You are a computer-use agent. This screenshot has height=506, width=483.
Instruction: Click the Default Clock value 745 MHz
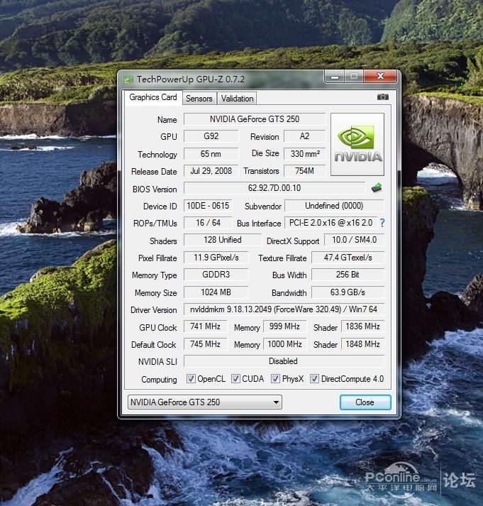coord(205,344)
